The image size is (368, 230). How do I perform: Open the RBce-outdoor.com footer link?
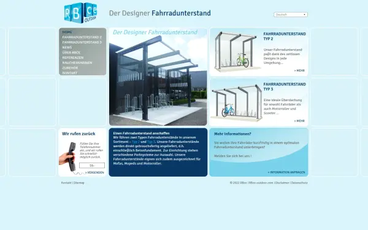click(x=261, y=183)
